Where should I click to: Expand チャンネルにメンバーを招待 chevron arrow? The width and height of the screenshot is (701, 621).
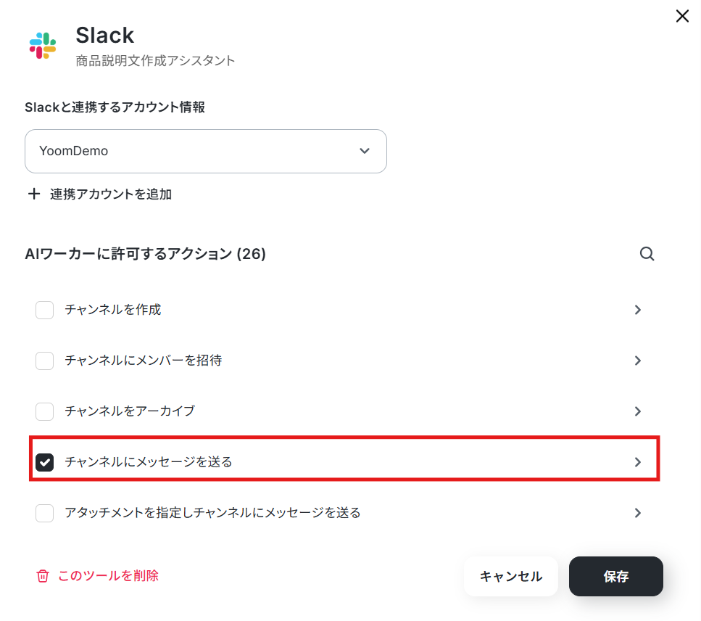(x=638, y=361)
